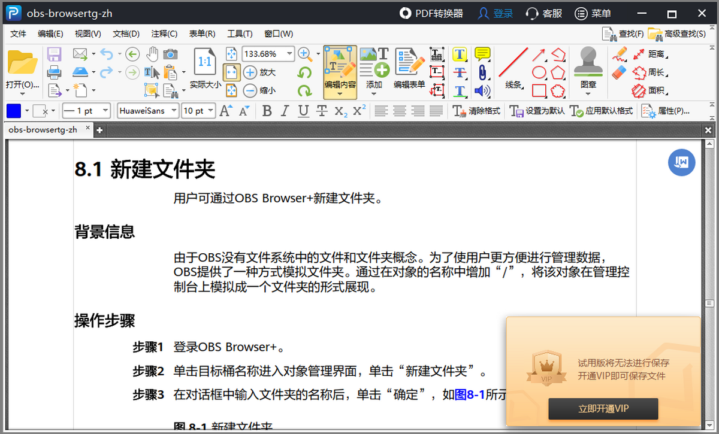
Task: Open the 1 pt line width dropdown
Action: click(106, 111)
